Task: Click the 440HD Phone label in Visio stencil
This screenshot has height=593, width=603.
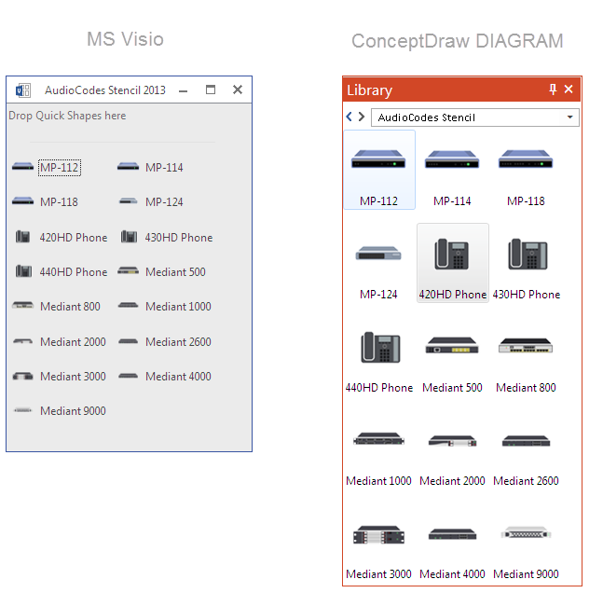Action: coord(73,271)
